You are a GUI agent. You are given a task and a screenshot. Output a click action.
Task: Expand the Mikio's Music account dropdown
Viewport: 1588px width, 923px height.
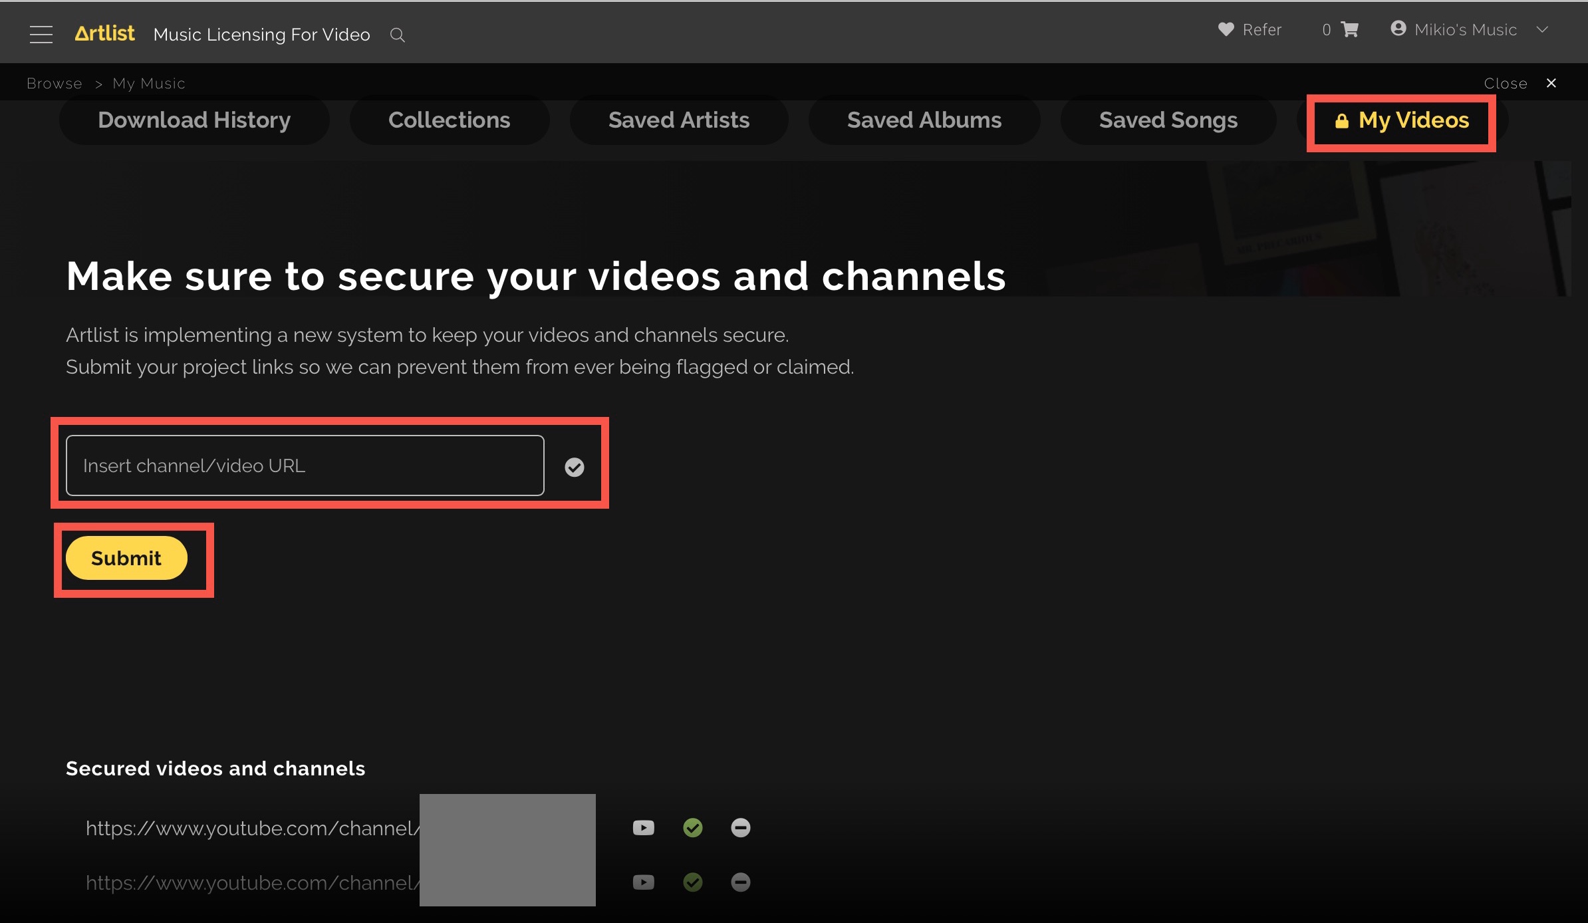tap(1543, 30)
